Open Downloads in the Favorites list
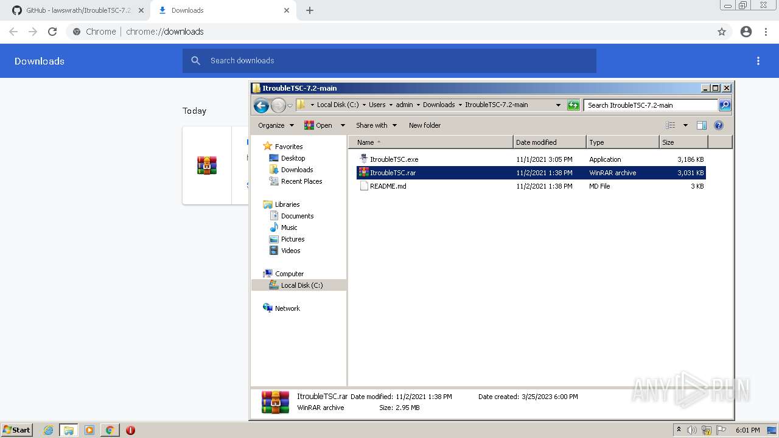This screenshot has width=779, height=438. 296,170
